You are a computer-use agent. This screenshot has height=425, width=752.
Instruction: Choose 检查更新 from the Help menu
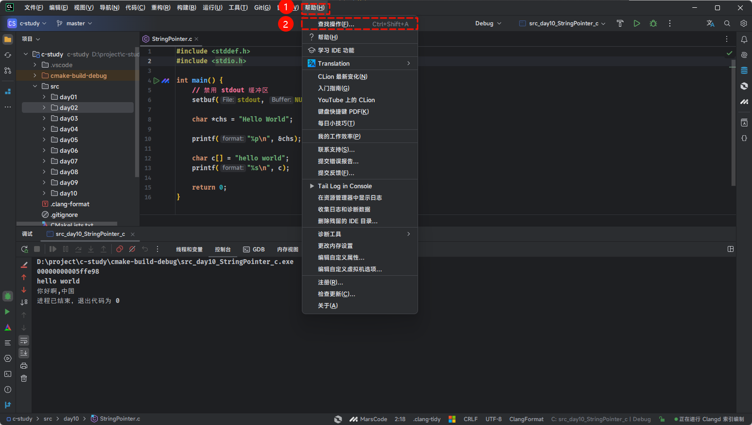336,294
